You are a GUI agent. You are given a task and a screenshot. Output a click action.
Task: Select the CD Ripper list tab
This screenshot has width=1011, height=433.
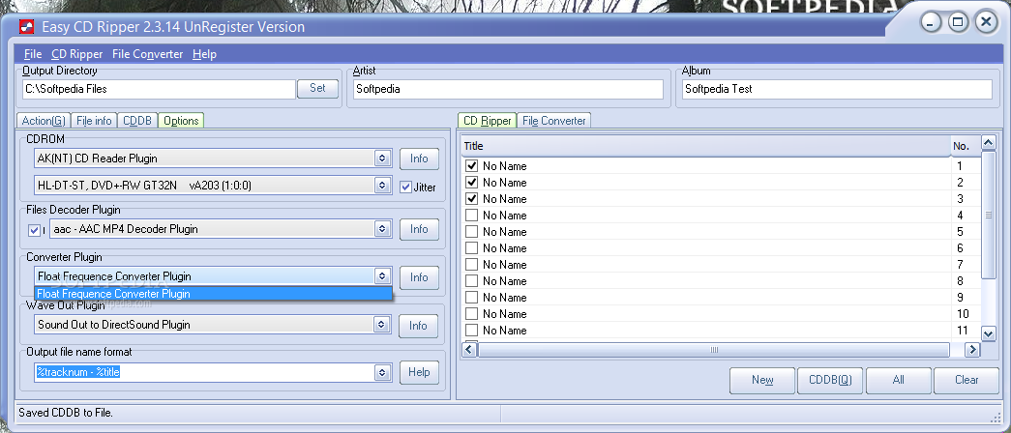pos(488,121)
